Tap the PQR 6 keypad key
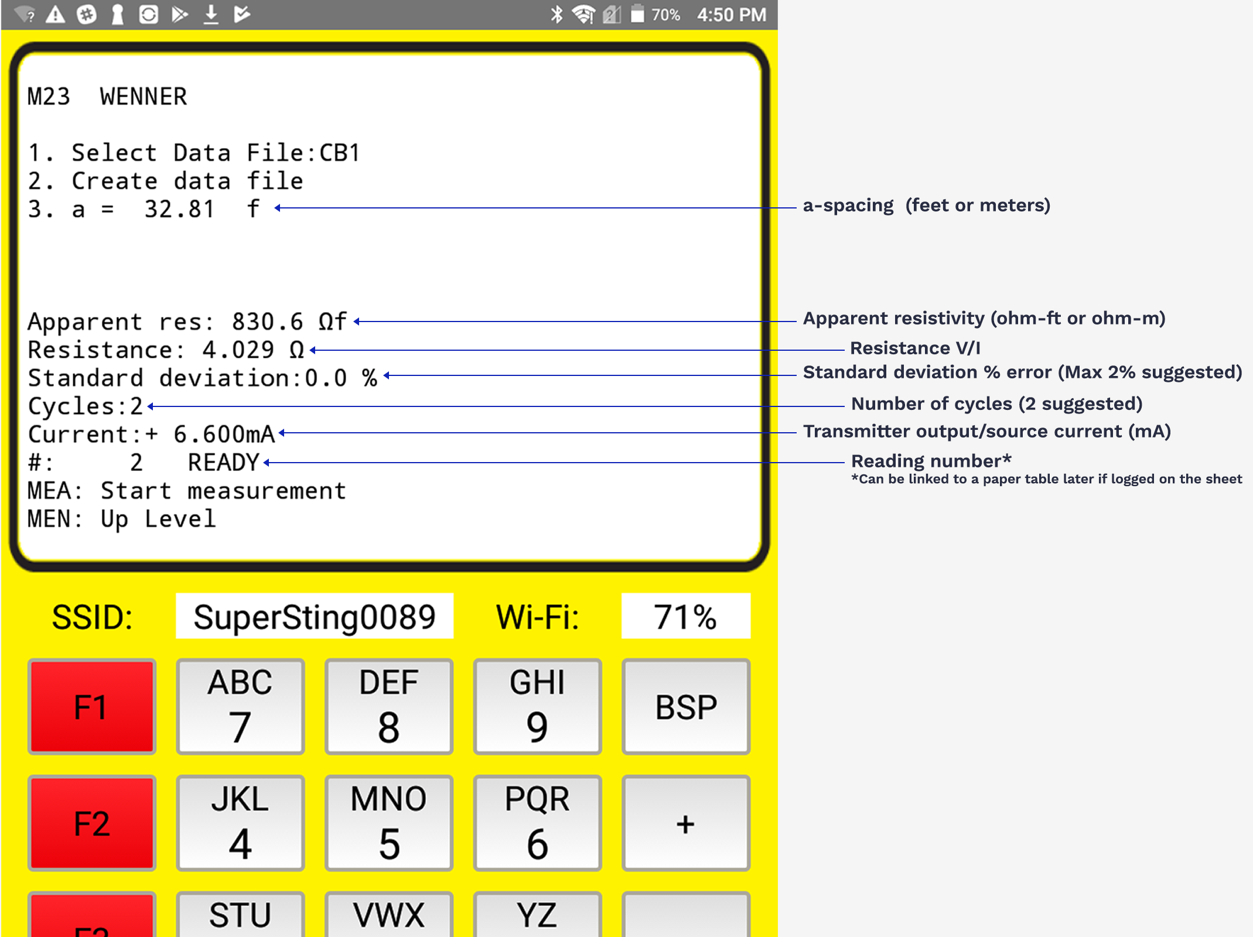 coord(537,823)
